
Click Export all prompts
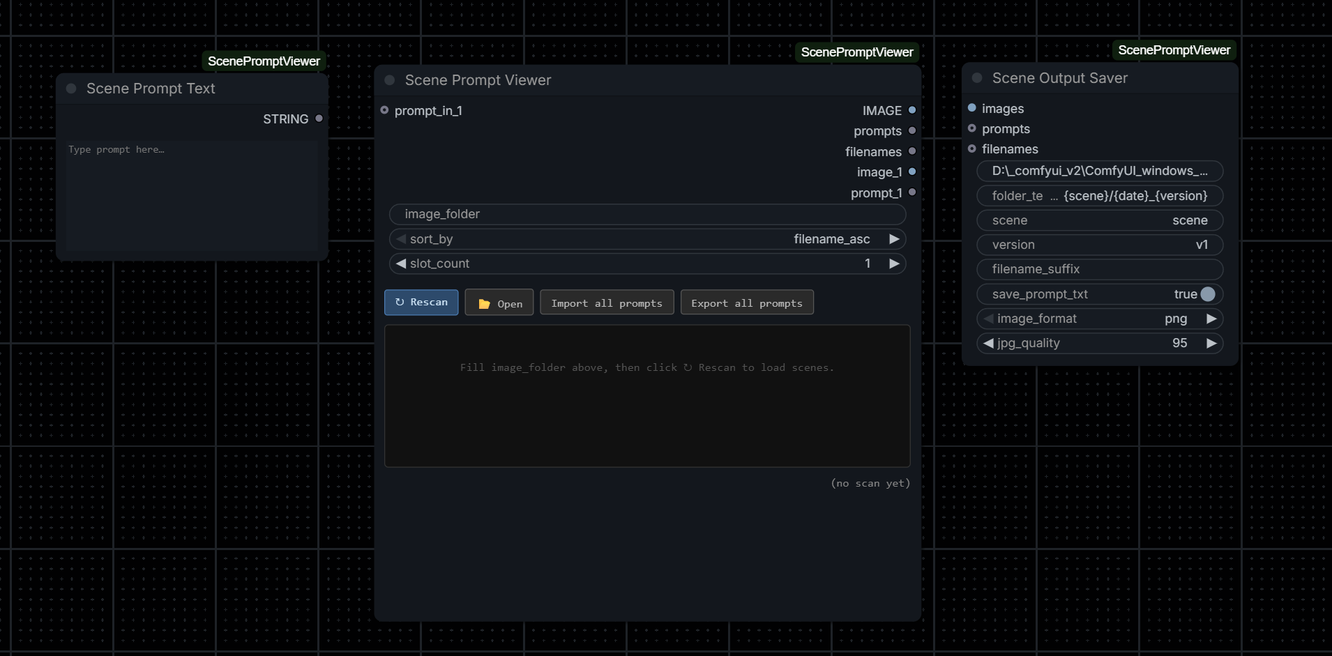[x=747, y=303]
